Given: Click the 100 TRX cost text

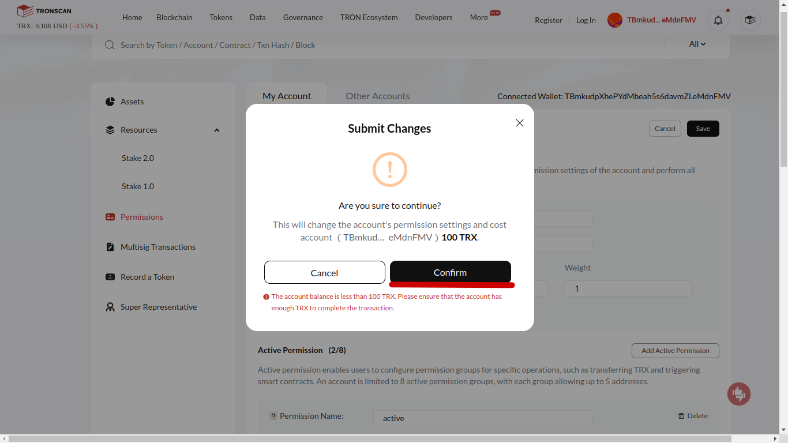Looking at the screenshot, I should coord(460,237).
